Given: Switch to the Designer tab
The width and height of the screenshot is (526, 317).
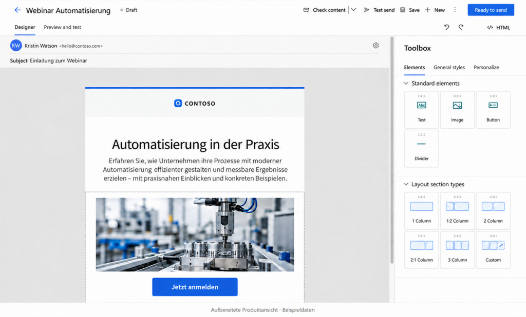Looking at the screenshot, I should pos(25,27).
